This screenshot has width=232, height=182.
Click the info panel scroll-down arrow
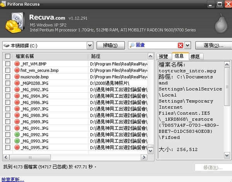[227, 155]
